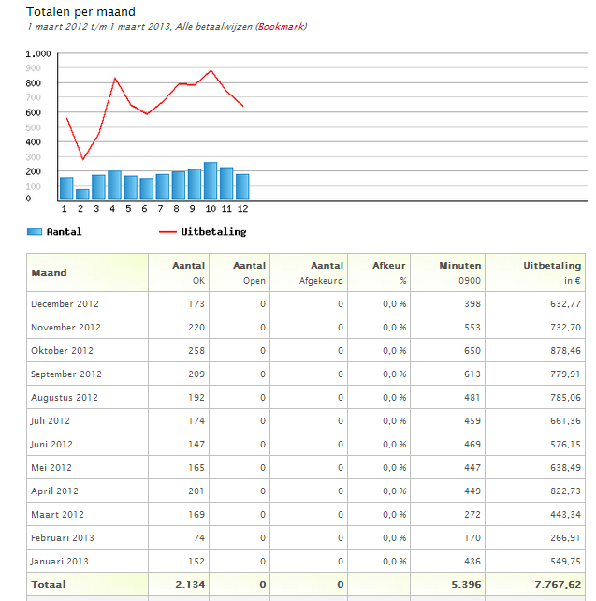Click the tallest chart bar above 10

point(211,181)
